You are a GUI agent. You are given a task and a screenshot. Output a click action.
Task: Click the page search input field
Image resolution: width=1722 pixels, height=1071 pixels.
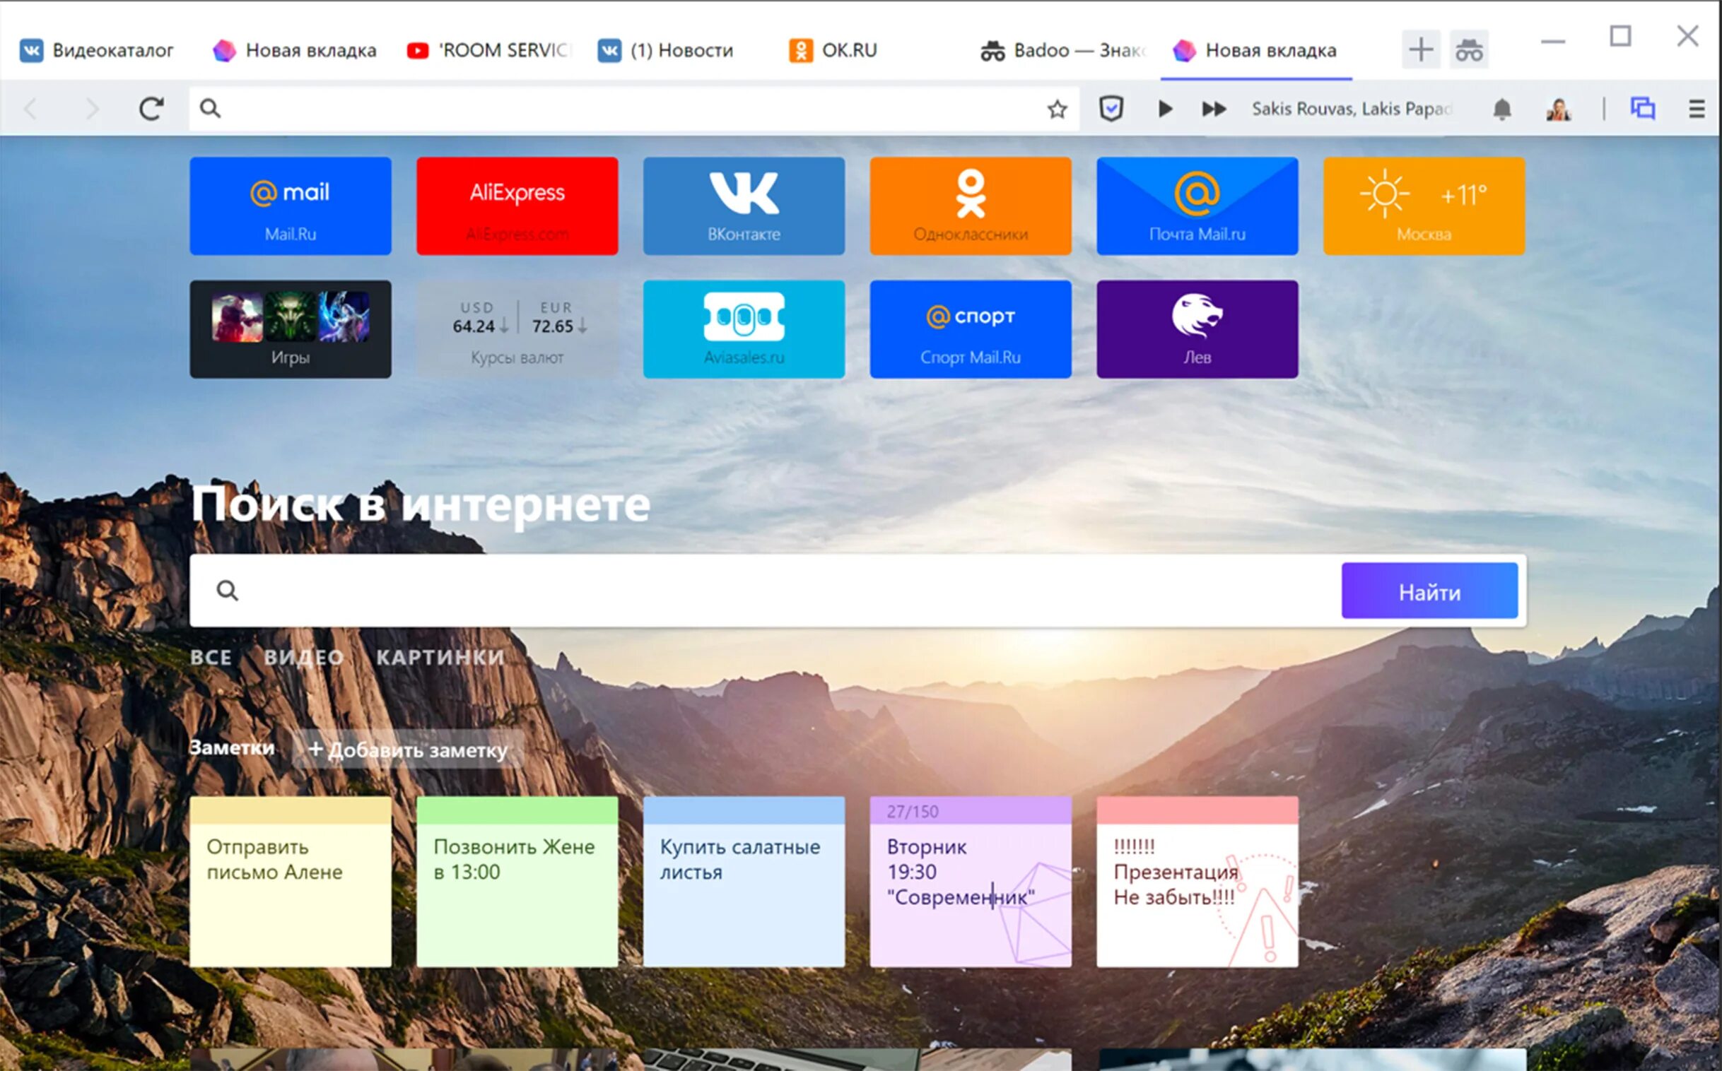coord(780,591)
